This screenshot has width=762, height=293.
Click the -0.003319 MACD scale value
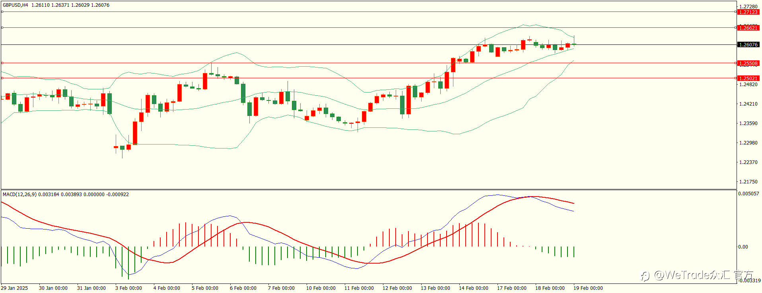click(x=750, y=281)
